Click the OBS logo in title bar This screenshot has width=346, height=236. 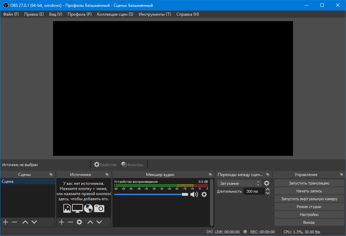tap(6, 5)
